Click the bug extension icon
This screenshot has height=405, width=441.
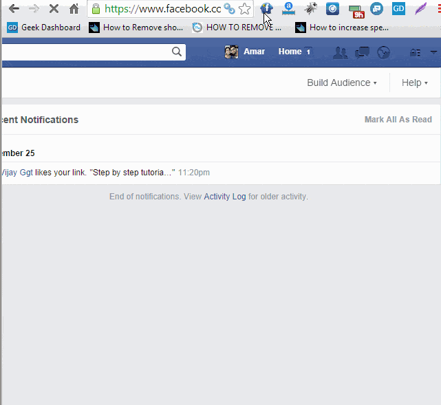(x=310, y=9)
